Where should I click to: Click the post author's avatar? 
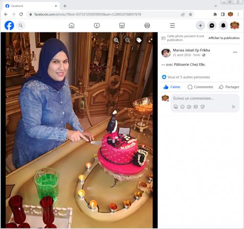pyautogui.click(x=166, y=53)
